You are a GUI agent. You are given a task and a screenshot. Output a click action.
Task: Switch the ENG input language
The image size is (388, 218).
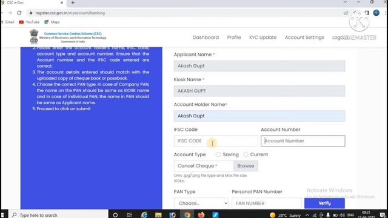click(x=350, y=216)
